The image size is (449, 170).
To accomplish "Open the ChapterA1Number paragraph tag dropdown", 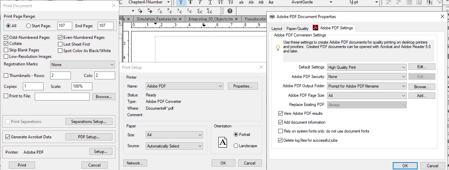I will [x=168, y=2].
